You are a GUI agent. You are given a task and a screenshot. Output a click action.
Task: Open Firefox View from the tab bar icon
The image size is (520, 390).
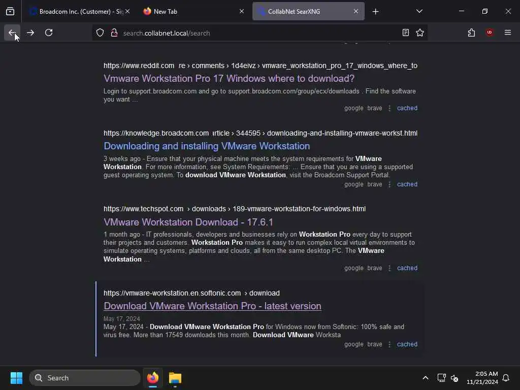click(10, 11)
